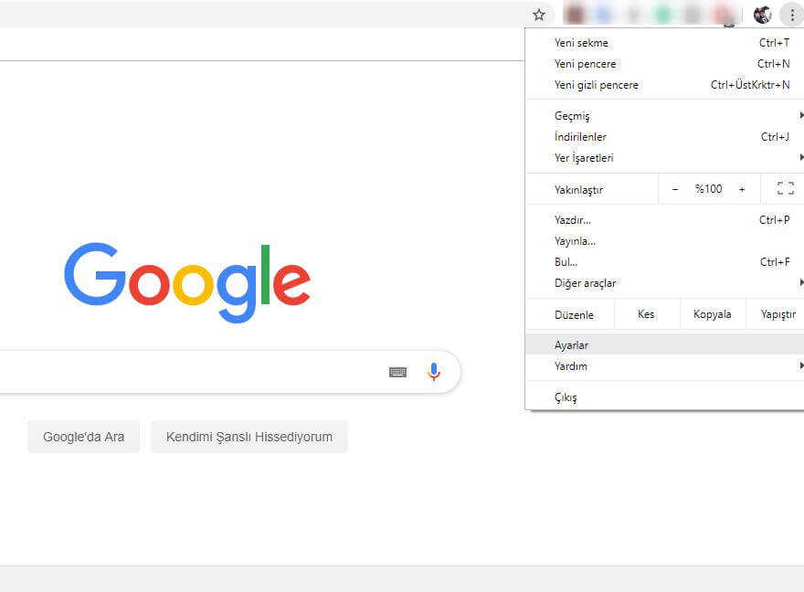Increase zoom with the plus button
Image resolution: width=804 pixels, height=592 pixels.
pos(742,189)
